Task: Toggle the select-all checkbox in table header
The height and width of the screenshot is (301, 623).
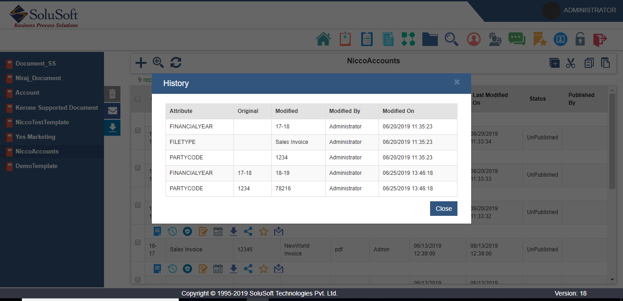Action: pyautogui.click(x=138, y=99)
